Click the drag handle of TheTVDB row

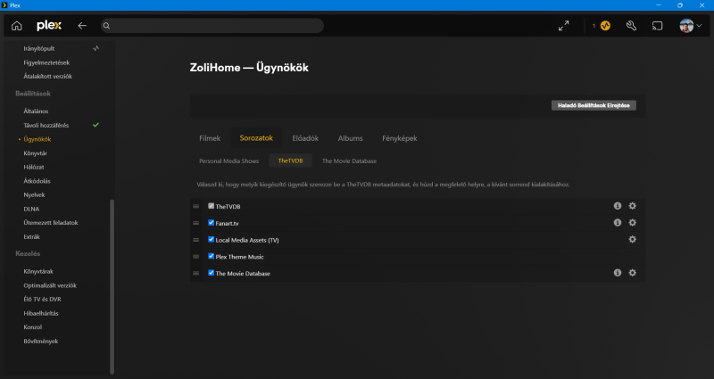[195, 207]
